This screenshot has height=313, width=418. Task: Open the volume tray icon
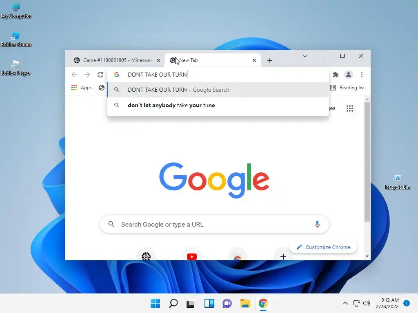[367, 303]
